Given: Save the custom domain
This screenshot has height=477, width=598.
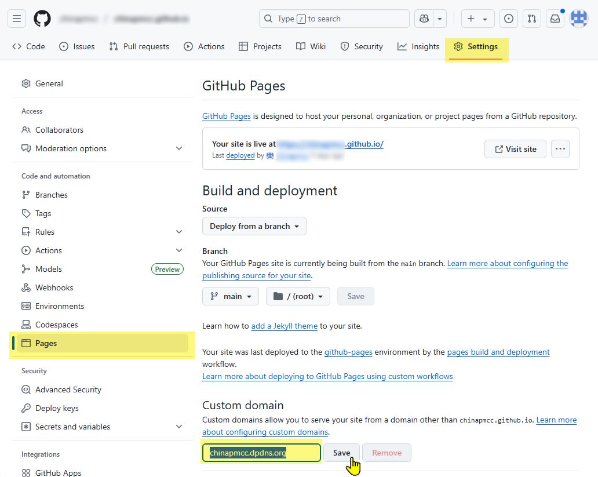Looking at the screenshot, I should click(x=341, y=453).
